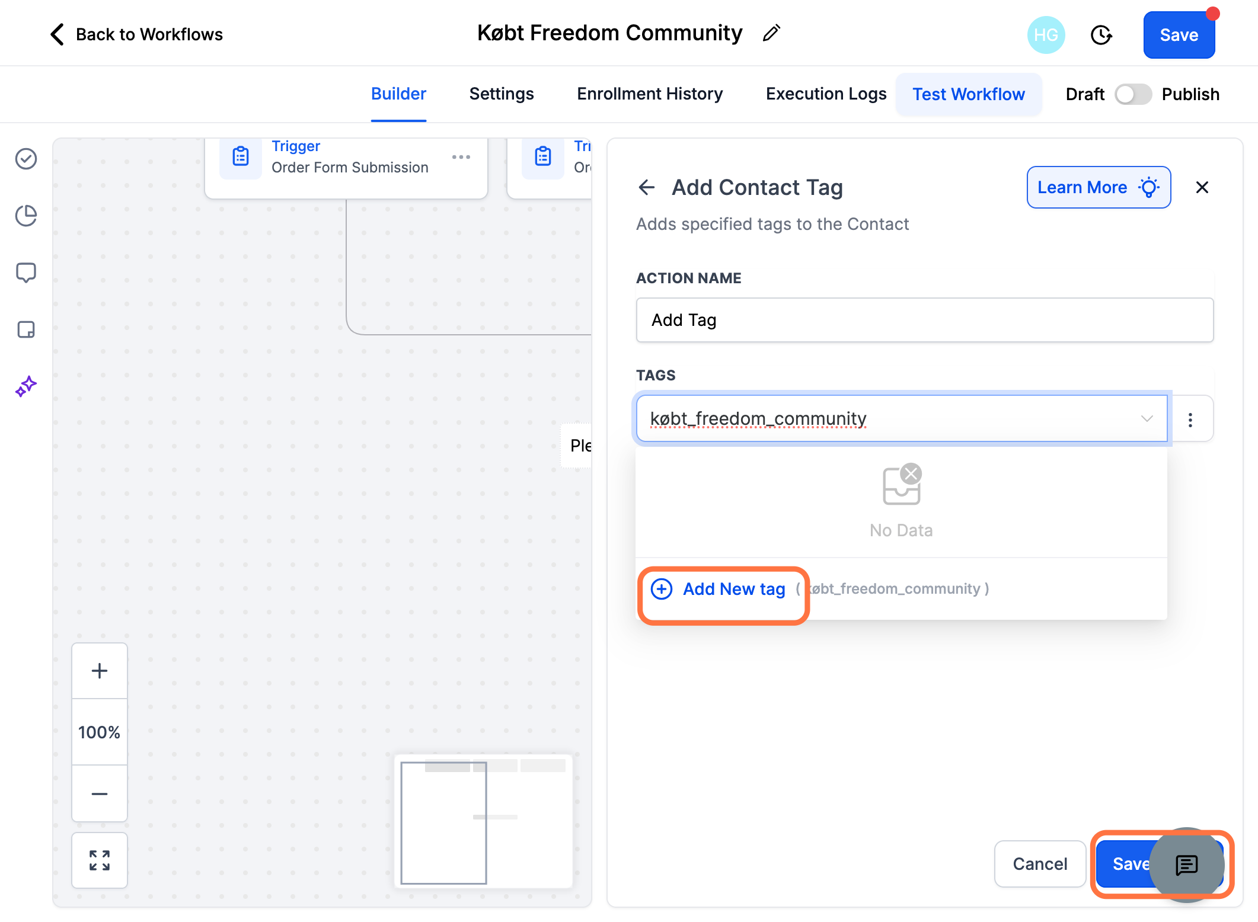Open Order Form Submission trigger options menu

[x=461, y=157]
